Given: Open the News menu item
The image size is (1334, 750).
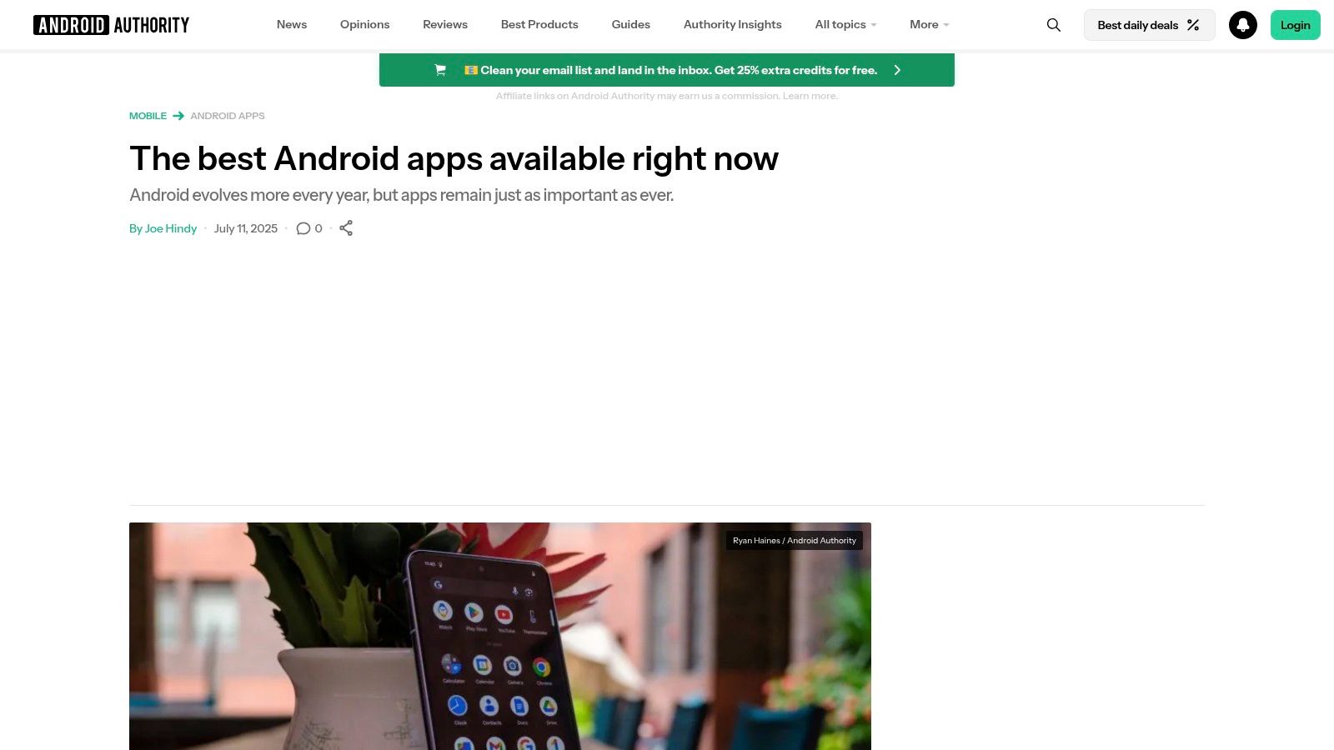Looking at the screenshot, I should tap(291, 24).
